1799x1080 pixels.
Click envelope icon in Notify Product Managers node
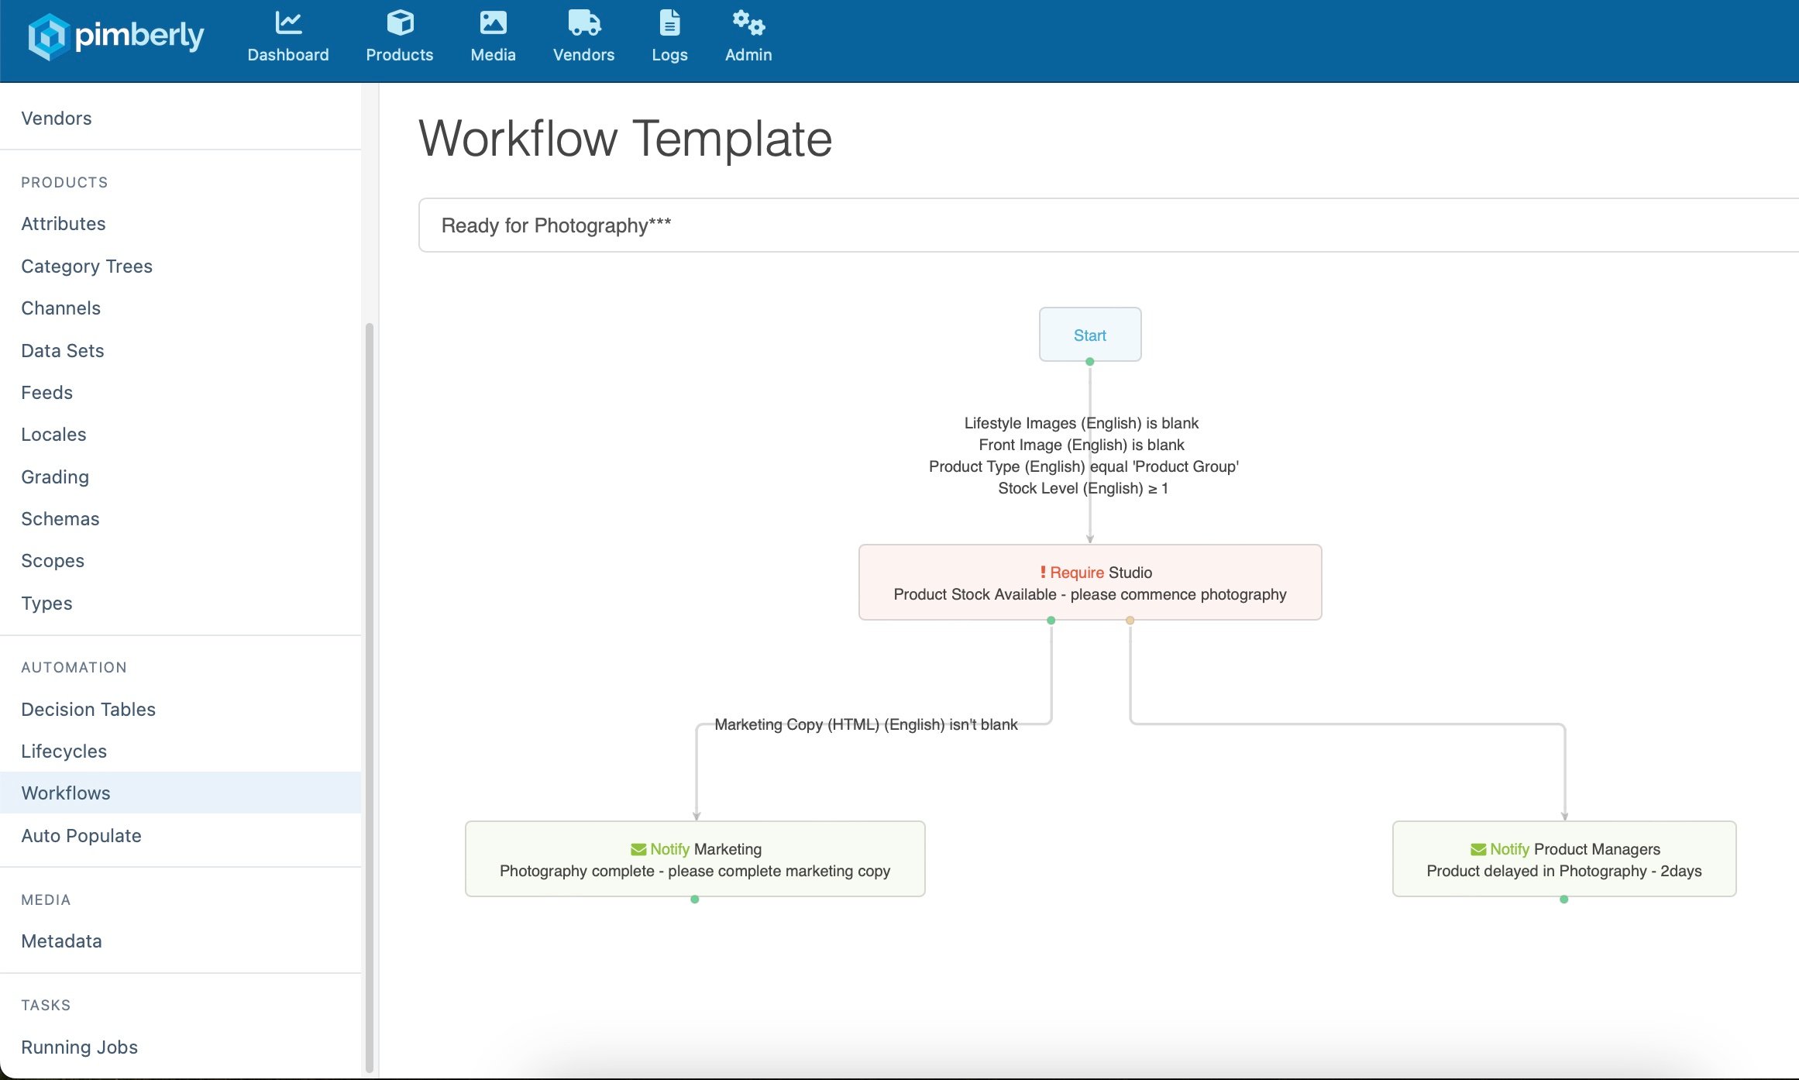(x=1478, y=850)
